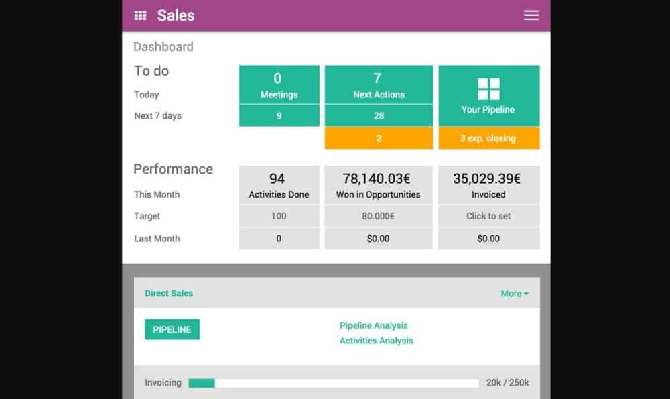Open the Pipeline Analysis link
Image resolution: width=670 pixels, height=399 pixels.
[x=373, y=325]
